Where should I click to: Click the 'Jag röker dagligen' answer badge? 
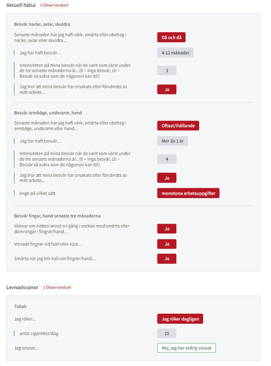tap(180, 319)
